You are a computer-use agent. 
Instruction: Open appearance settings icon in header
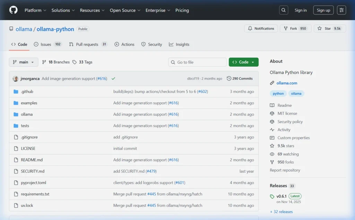(x=341, y=10)
